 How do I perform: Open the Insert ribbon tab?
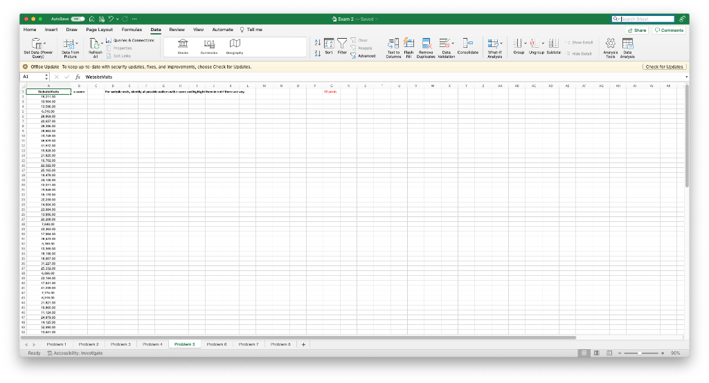(x=51, y=30)
